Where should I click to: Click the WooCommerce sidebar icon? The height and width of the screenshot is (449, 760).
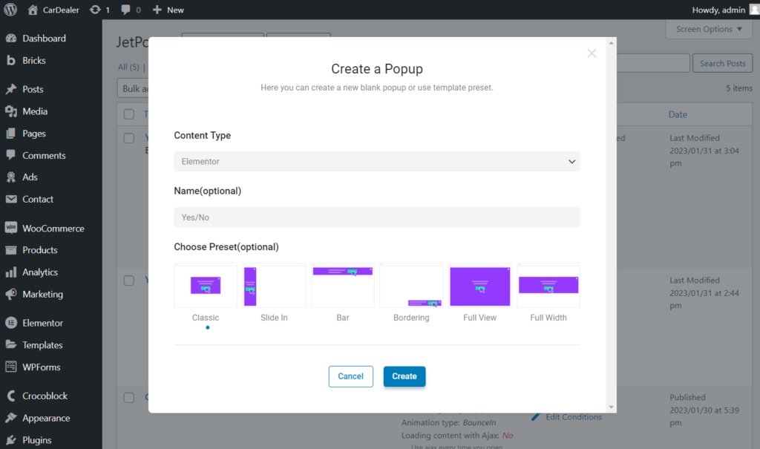[11, 228]
